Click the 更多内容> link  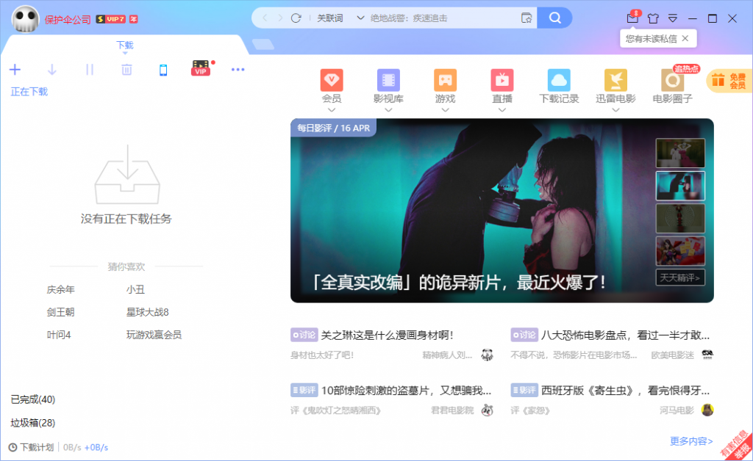point(691,441)
